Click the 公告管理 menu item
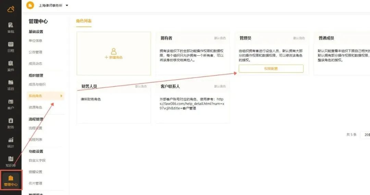The image size is (370, 195). pos(35,52)
